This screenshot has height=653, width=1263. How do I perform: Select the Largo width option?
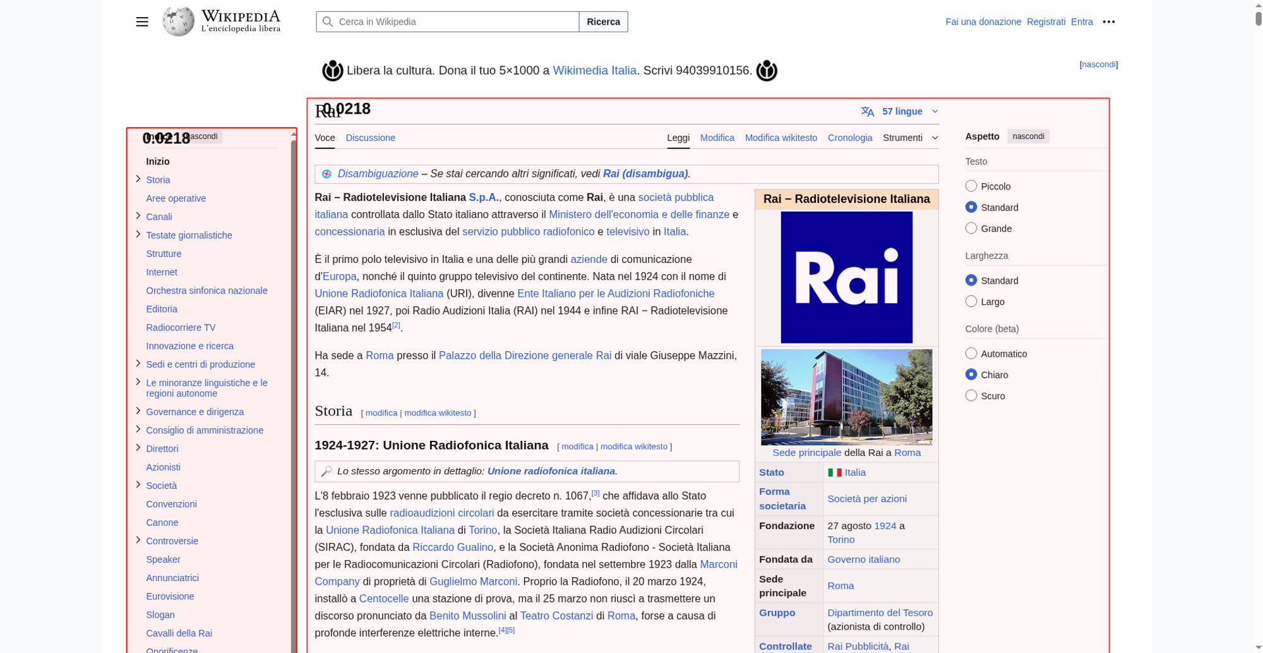[971, 301]
